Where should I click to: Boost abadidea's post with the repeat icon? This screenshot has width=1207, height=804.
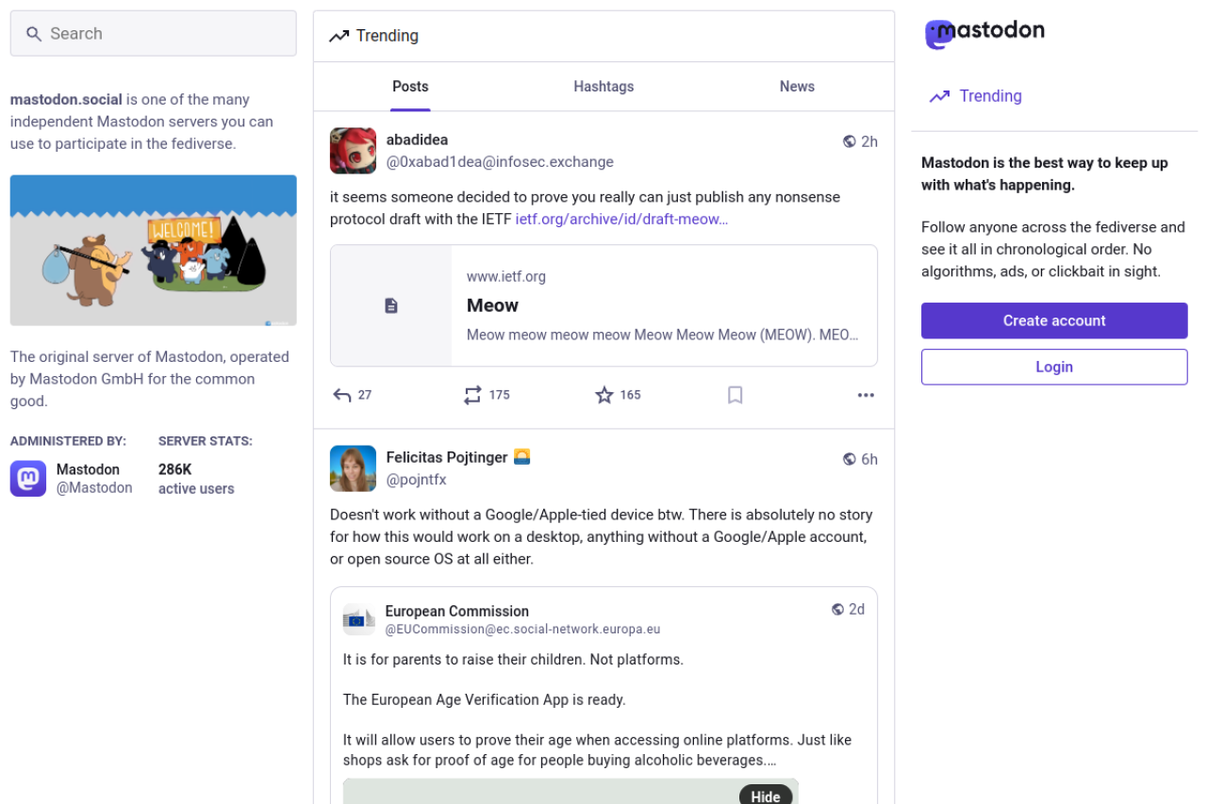[472, 395]
